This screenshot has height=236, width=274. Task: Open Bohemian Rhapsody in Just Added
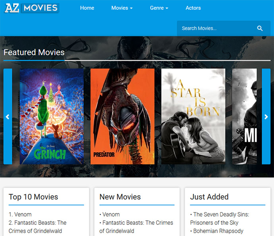[218, 231]
